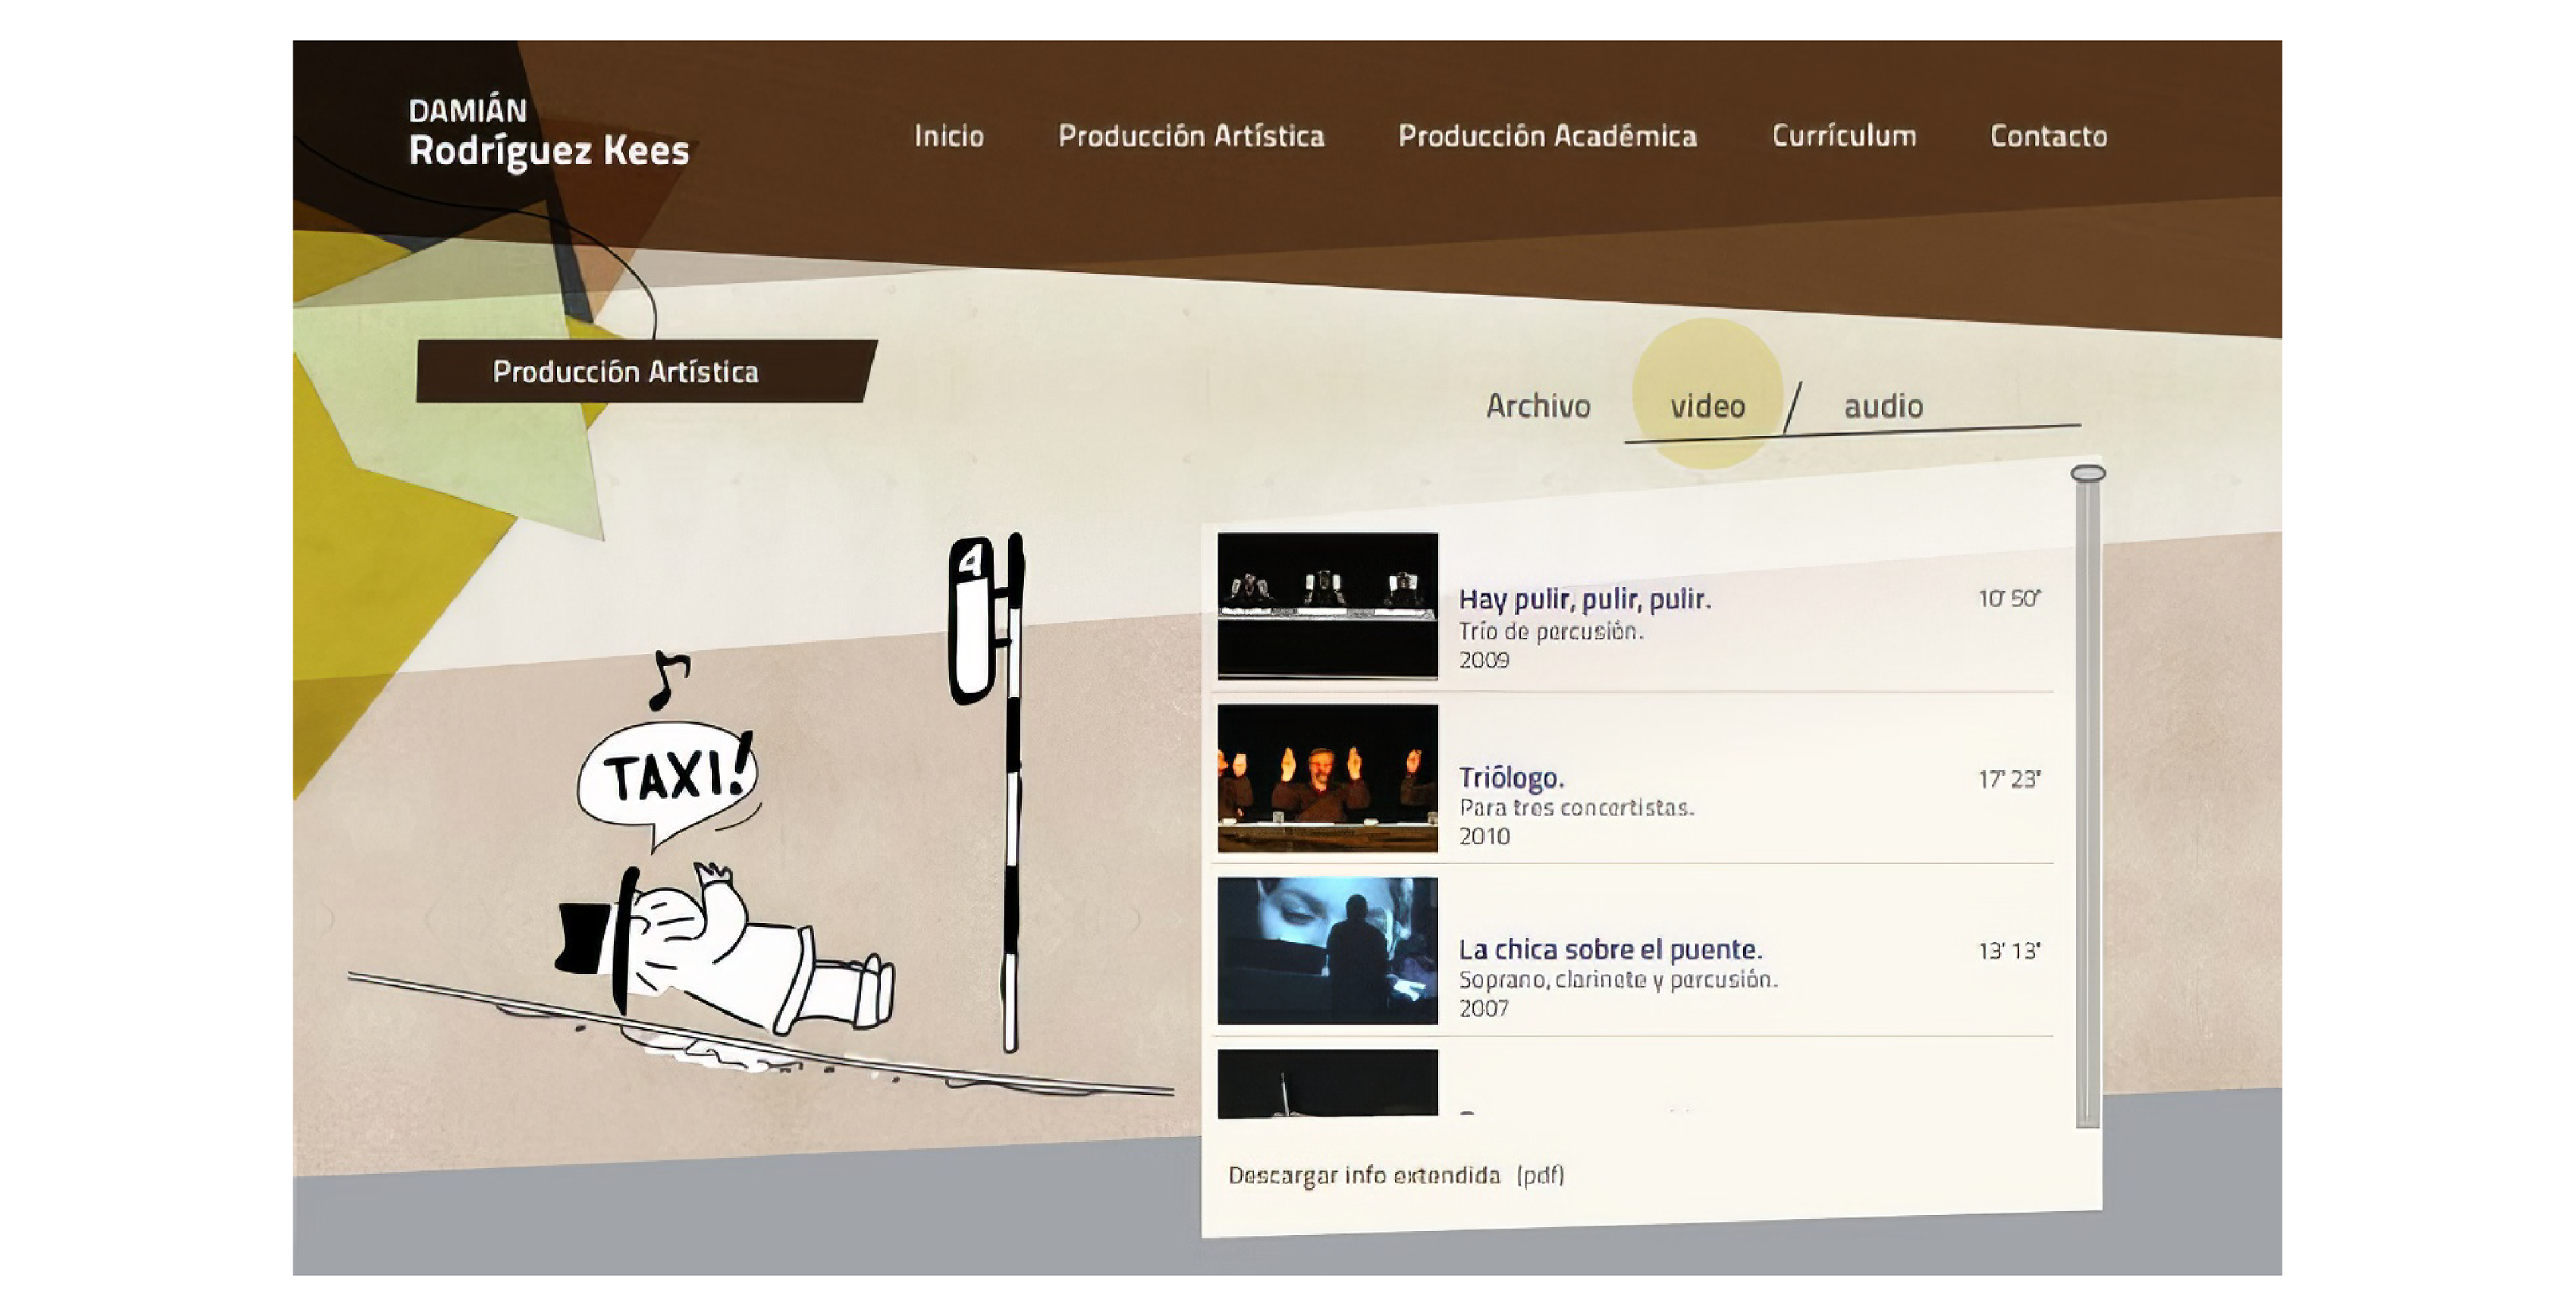Click the La chica sobre el puente title
The image size is (2576, 1316).
click(1609, 949)
